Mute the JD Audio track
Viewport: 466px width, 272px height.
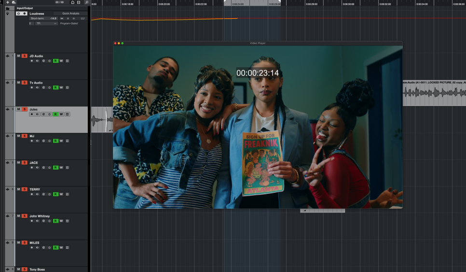[x=18, y=56]
